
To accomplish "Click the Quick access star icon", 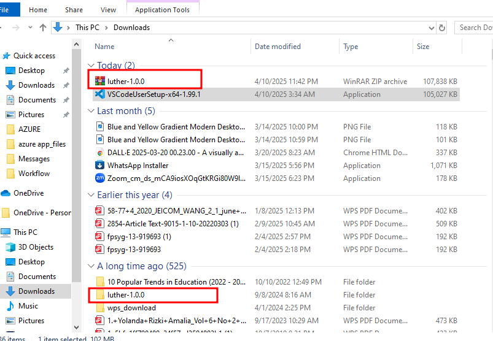I will [6, 56].
